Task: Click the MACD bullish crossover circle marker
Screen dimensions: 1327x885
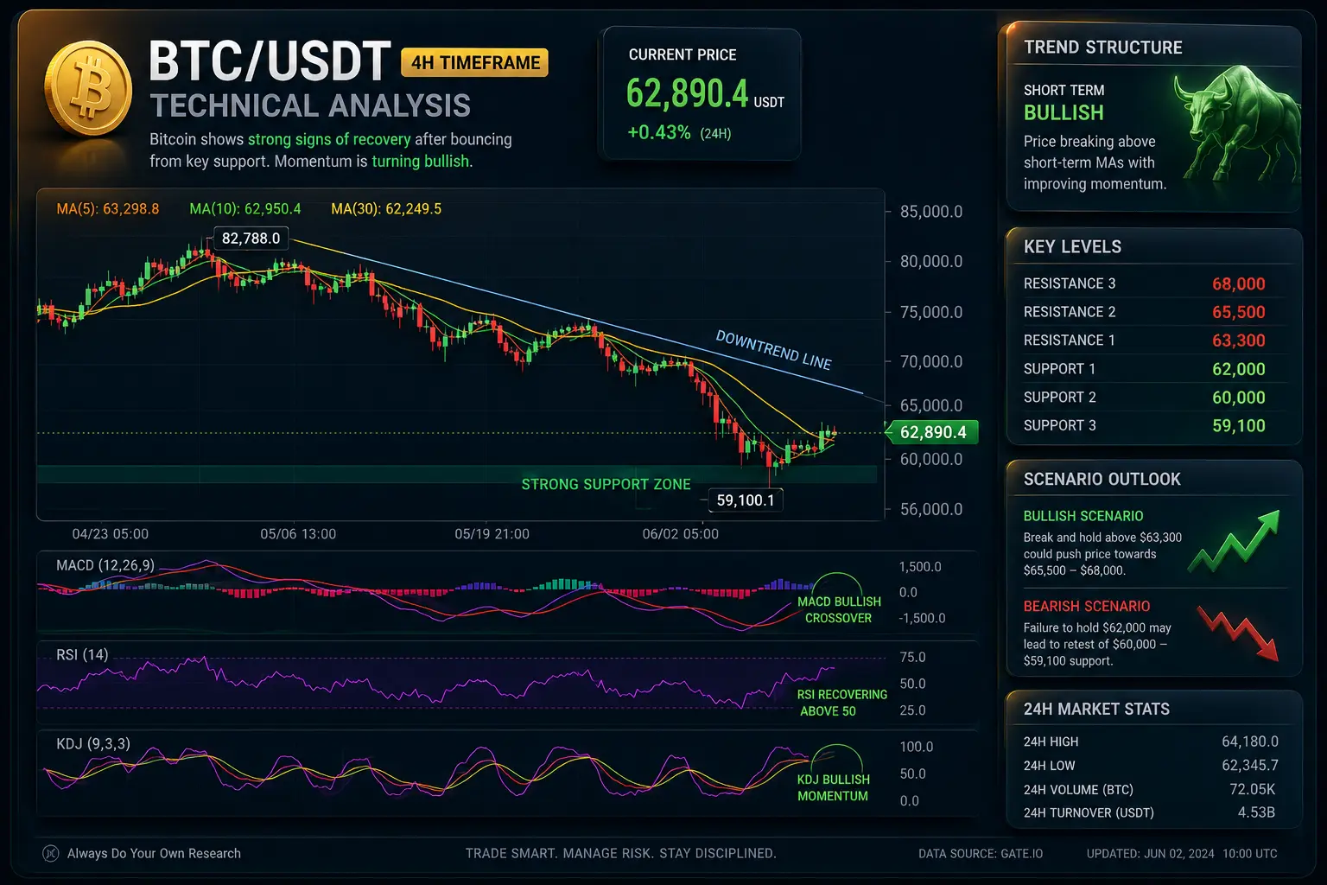Action: [x=836, y=586]
